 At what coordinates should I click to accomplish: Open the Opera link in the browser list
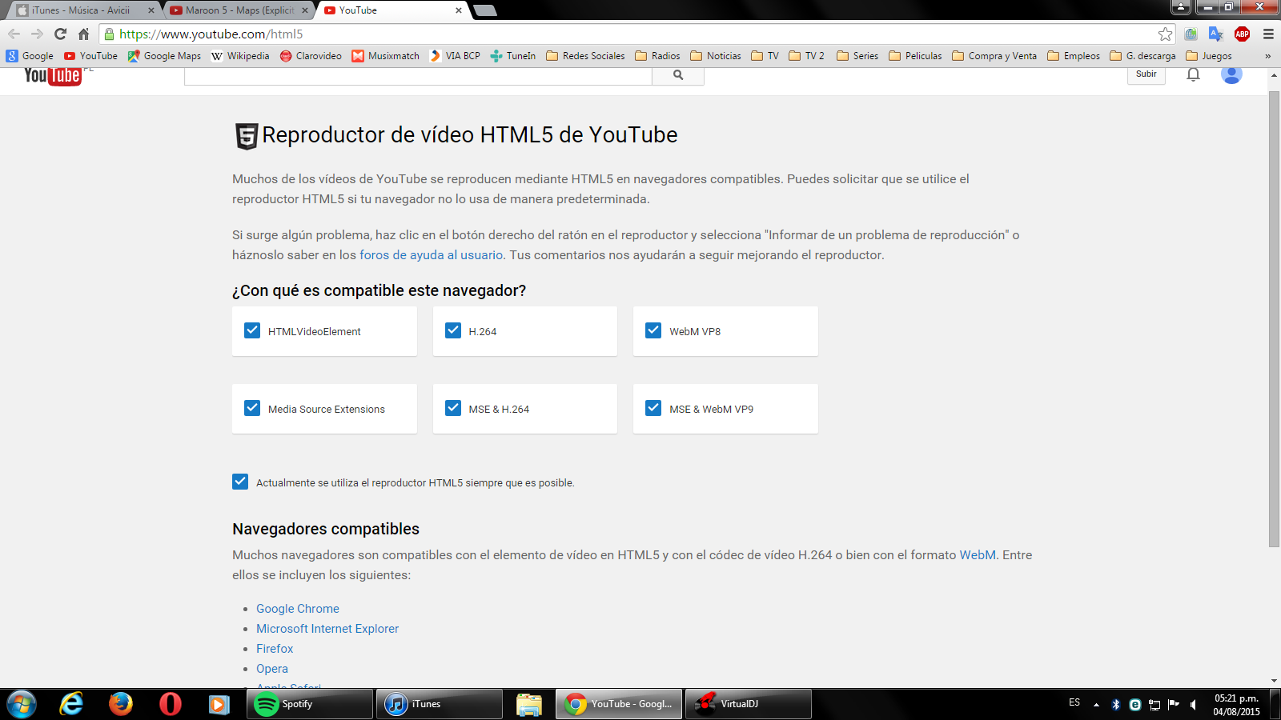[272, 669]
